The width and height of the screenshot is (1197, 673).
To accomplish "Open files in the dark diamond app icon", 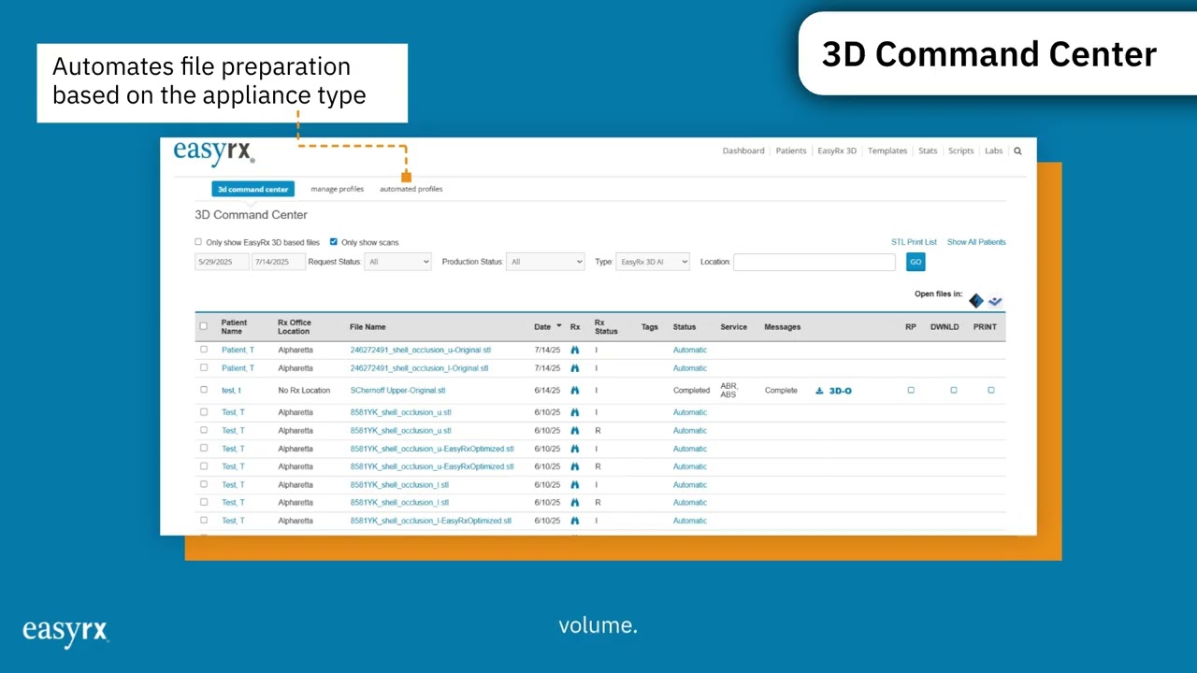I will [x=976, y=301].
